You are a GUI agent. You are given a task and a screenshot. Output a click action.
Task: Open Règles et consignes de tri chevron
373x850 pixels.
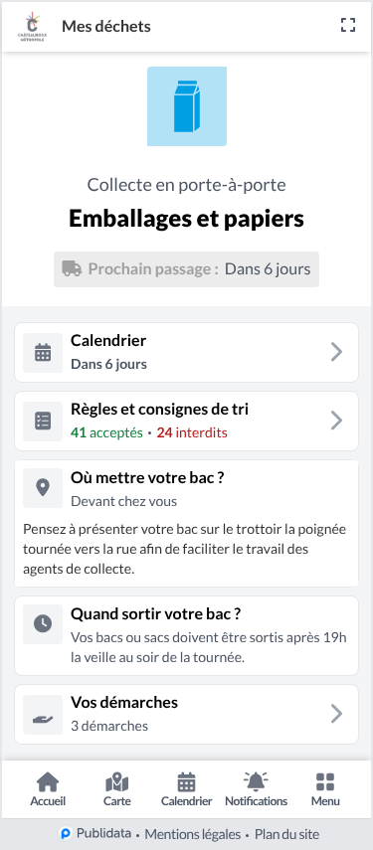coord(336,421)
